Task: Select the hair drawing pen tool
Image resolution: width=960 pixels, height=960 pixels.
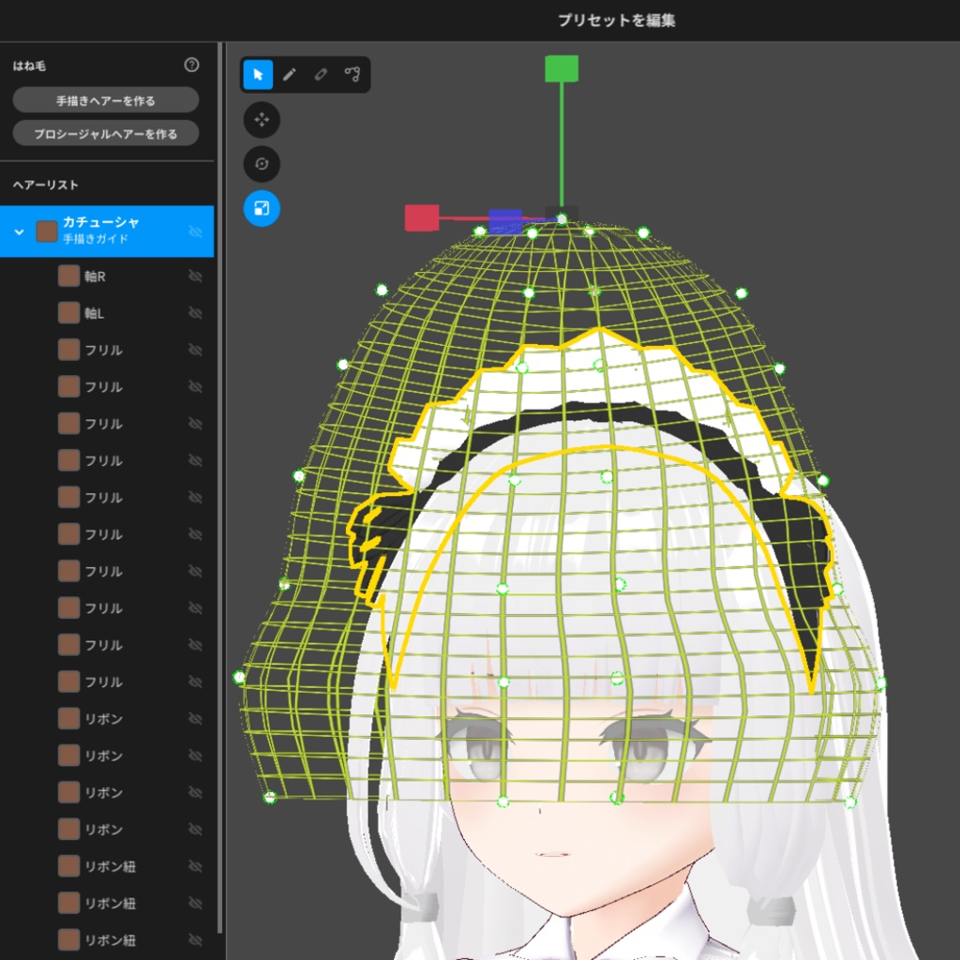Action: click(288, 75)
